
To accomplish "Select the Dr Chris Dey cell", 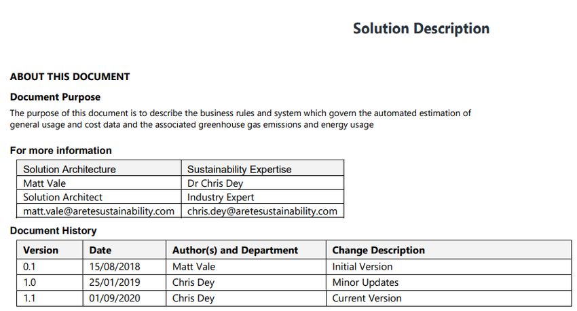I will tap(263, 183).
